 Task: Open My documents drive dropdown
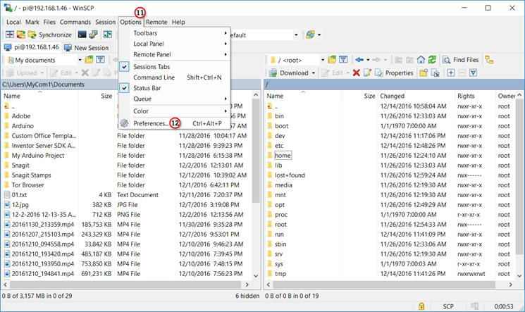coord(80,60)
